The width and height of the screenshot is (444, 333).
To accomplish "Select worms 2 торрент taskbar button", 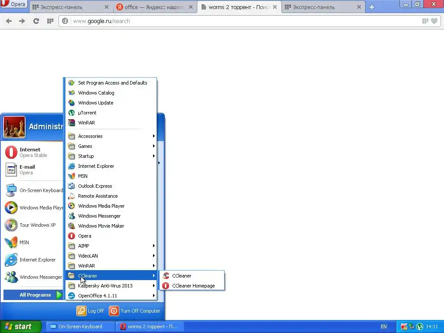I will tap(150, 326).
